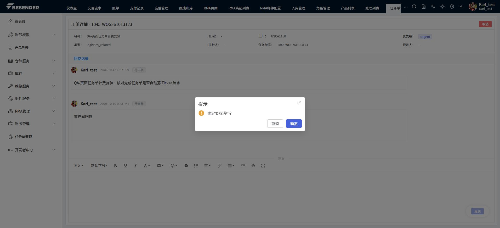
Task: Expand the 账号权限 sidebar menu
Action: point(32,35)
